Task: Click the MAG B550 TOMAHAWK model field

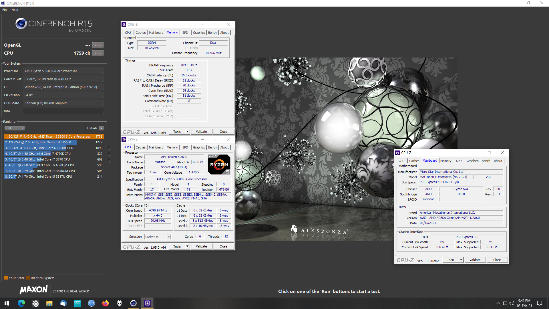Action: click(x=446, y=177)
